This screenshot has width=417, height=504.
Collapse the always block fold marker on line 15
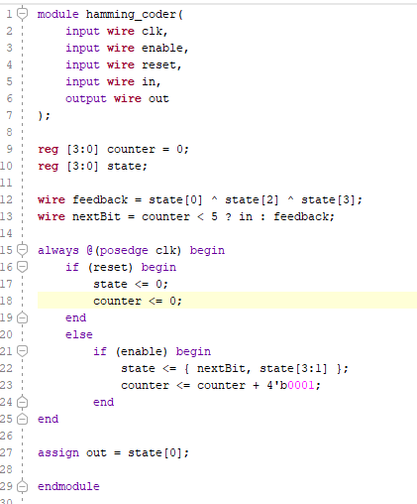point(22,250)
